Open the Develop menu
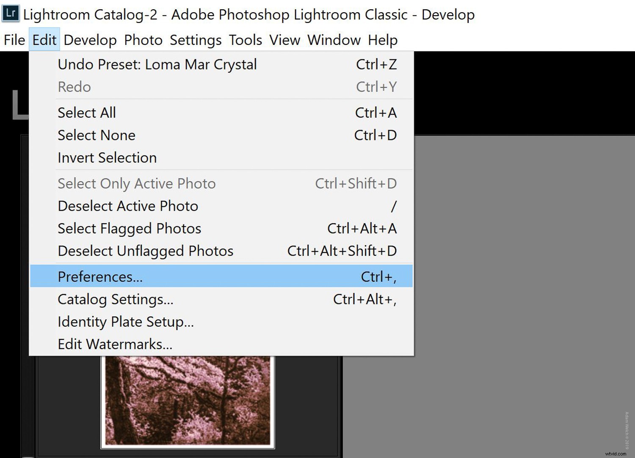The width and height of the screenshot is (635, 458). (x=90, y=40)
